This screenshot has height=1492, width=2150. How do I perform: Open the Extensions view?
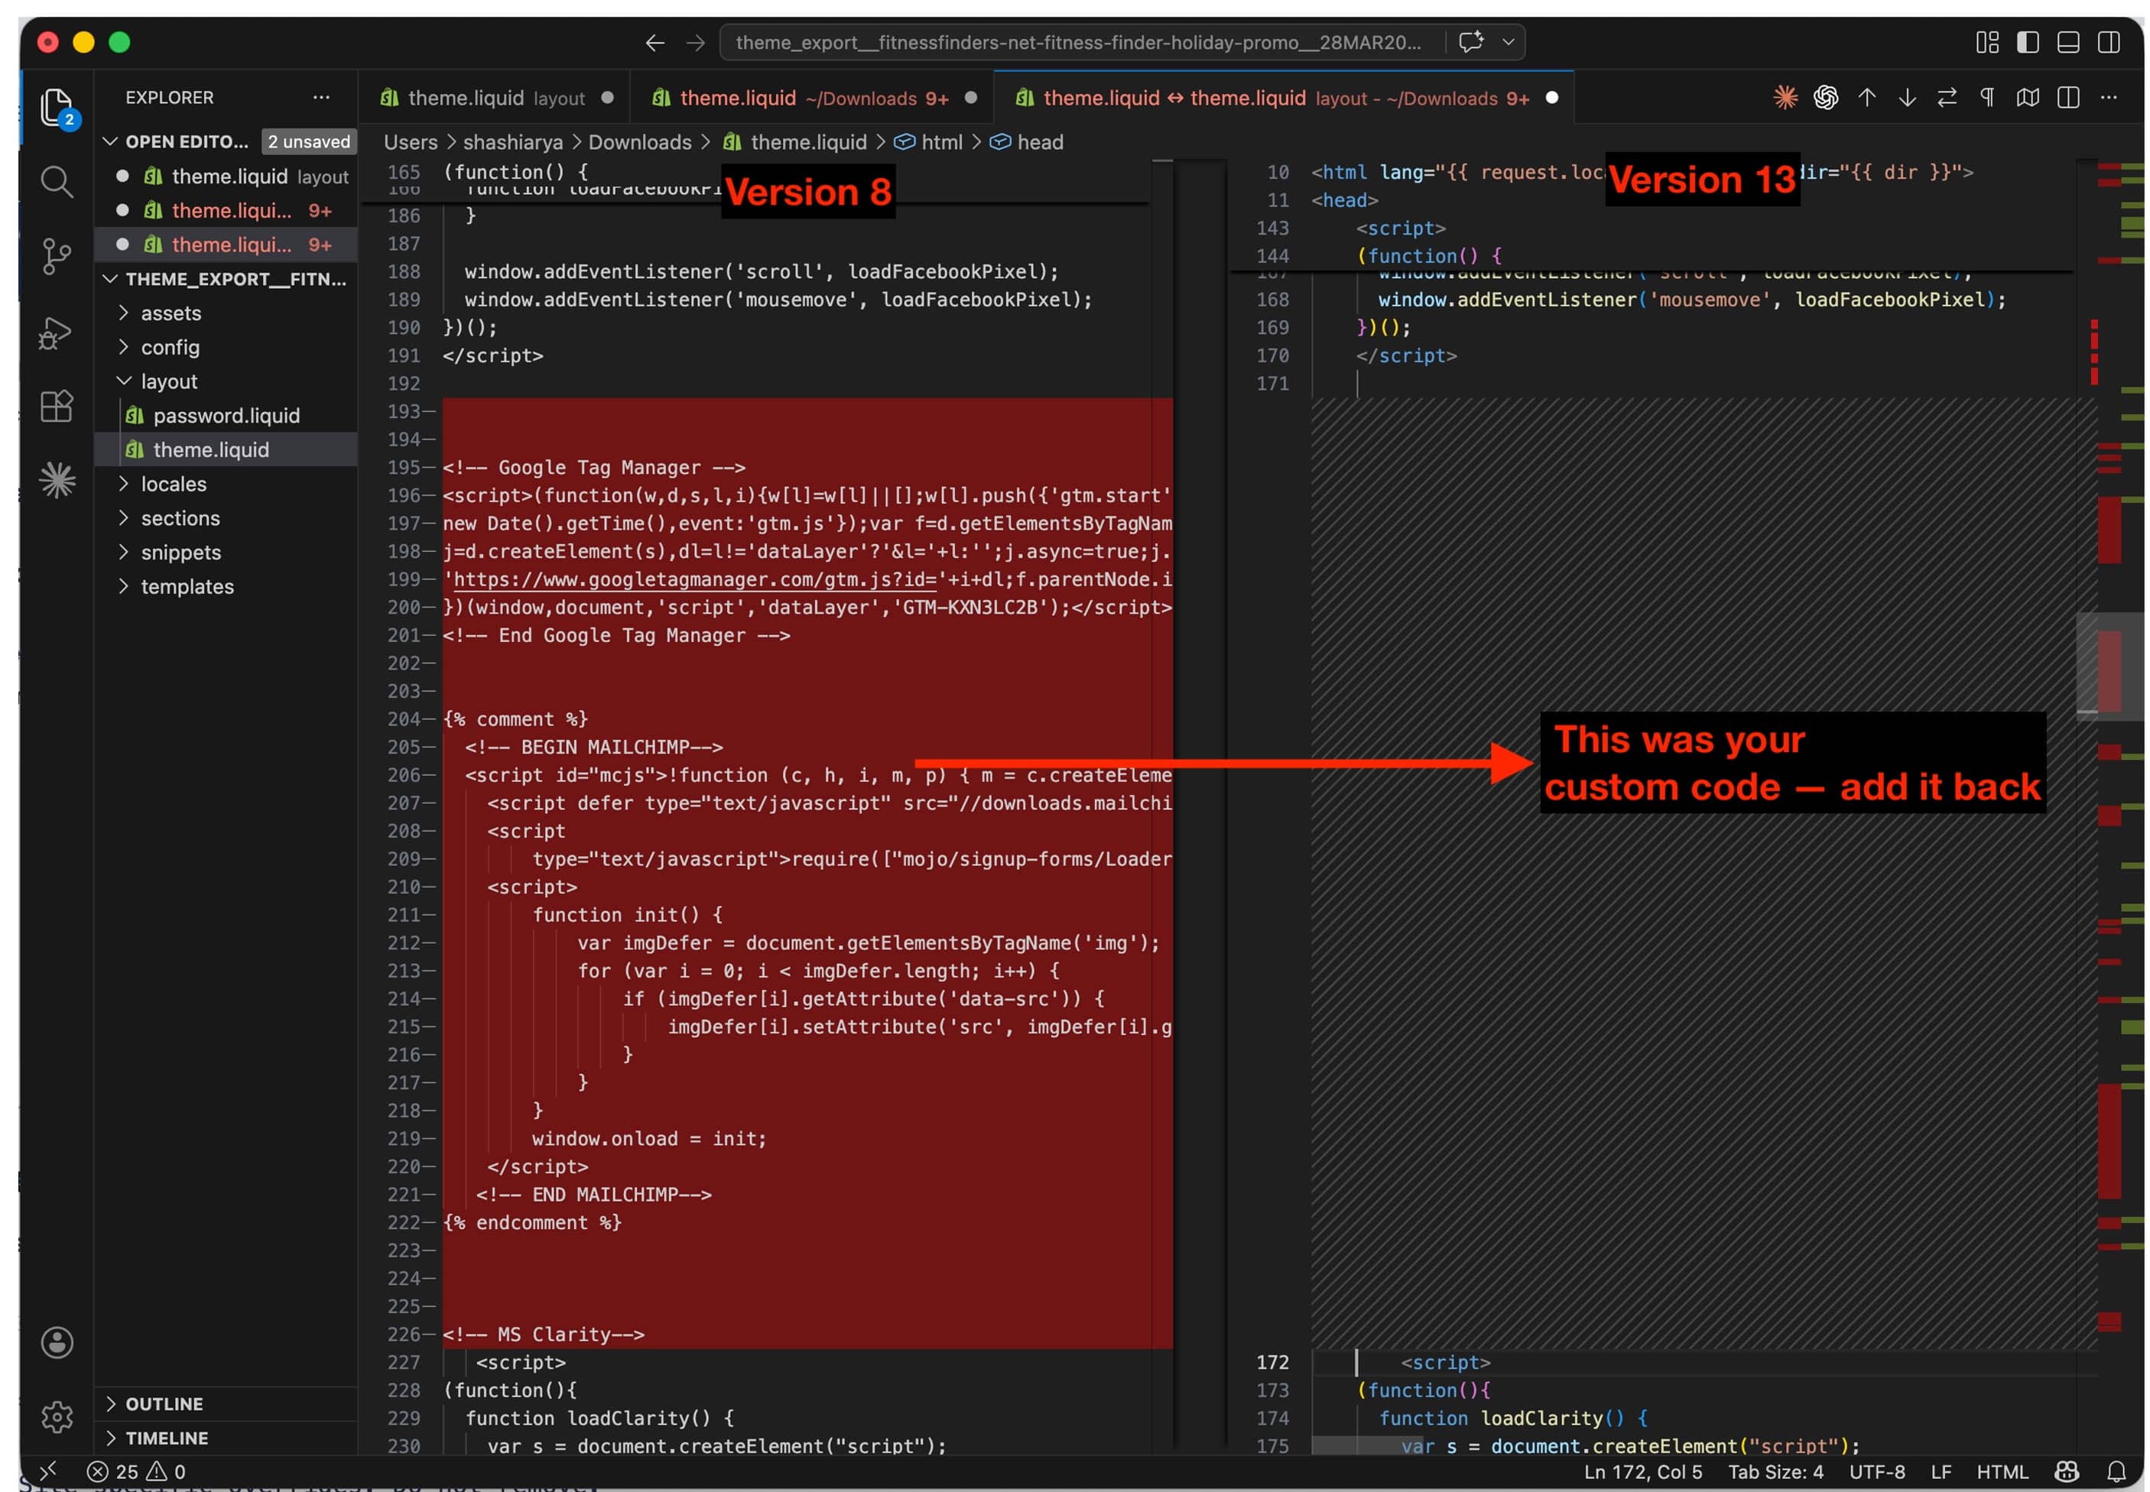tap(56, 406)
